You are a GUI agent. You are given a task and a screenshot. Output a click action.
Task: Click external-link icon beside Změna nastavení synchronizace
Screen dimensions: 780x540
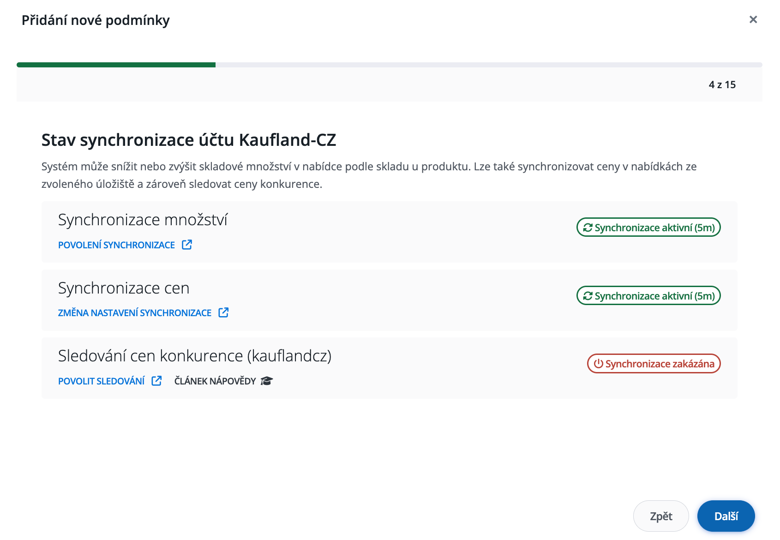(223, 312)
